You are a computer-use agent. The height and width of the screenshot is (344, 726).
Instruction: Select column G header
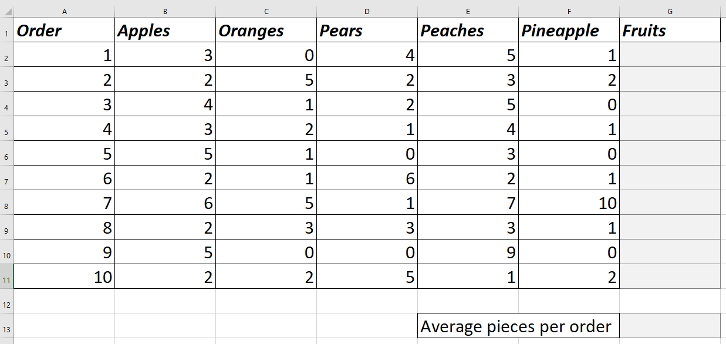click(x=670, y=11)
